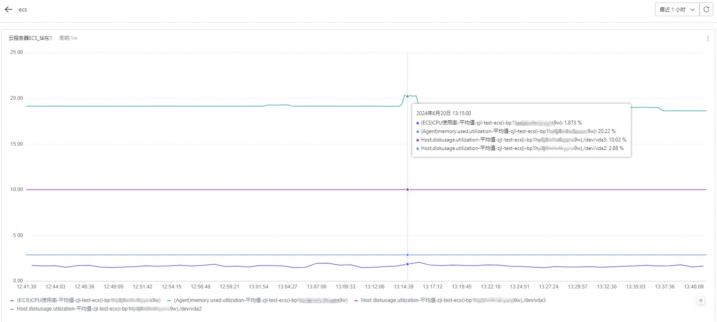Click the 15.00 y-axis label
717x322 pixels.
click(17, 144)
